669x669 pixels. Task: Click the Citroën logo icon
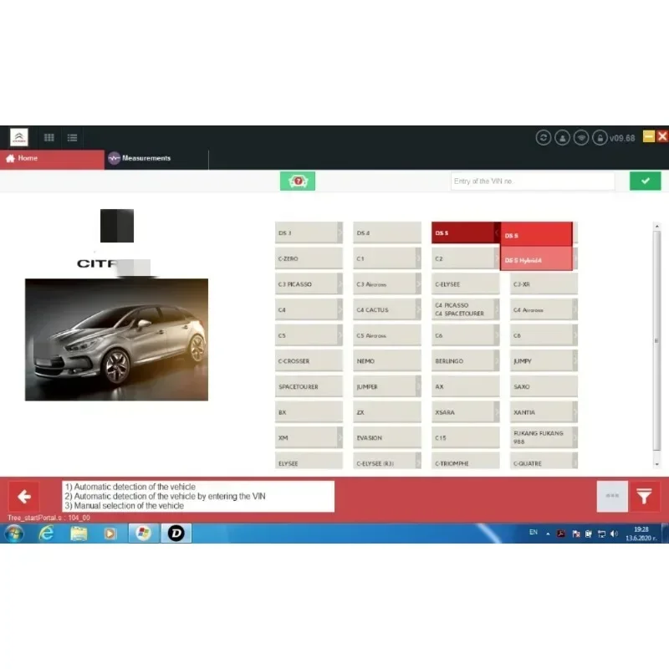pyautogui.click(x=19, y=137)
